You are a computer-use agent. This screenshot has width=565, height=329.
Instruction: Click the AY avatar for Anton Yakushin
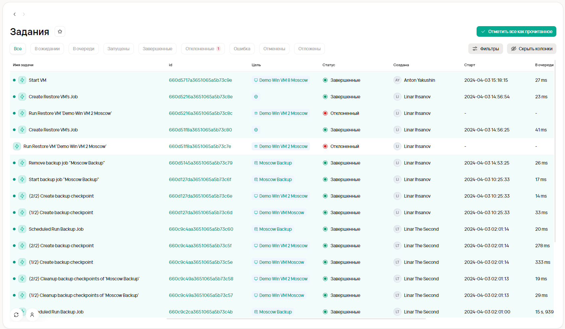(x=397, y=80)
